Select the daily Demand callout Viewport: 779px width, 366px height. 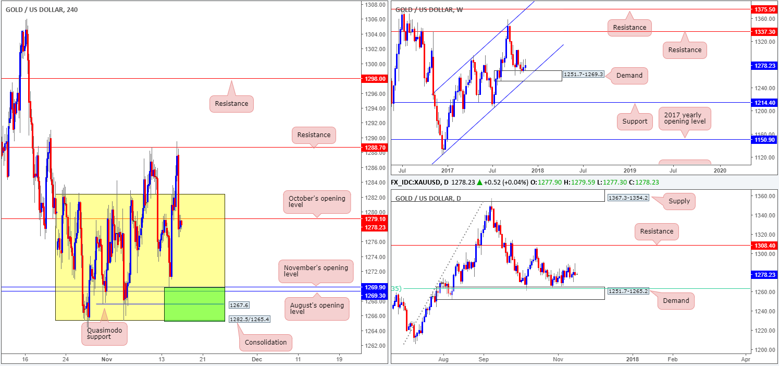pyautogui.click(x=676, y=300)
